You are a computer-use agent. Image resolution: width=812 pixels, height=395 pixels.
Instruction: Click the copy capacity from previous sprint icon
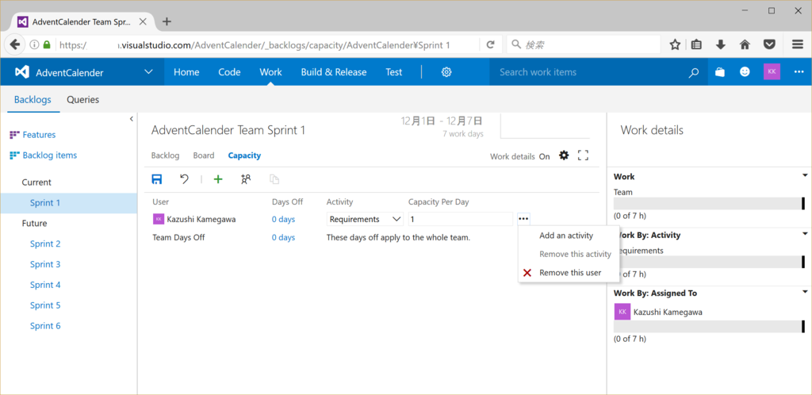tap(274, 179)
